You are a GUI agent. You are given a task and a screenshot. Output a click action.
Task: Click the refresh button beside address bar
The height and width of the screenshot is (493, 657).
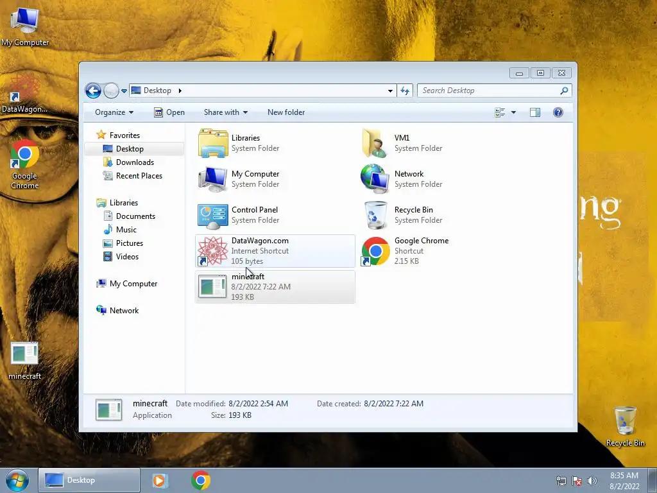[405, 91]
